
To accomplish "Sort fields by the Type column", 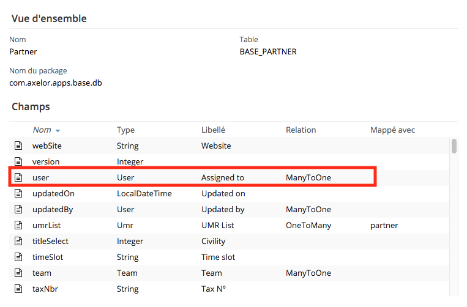I will (125, 130).
